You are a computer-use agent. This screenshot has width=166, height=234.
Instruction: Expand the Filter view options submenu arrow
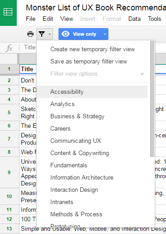142,74
